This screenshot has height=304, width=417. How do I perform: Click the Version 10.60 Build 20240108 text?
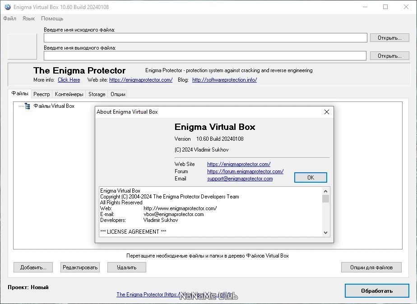[209, 139]
